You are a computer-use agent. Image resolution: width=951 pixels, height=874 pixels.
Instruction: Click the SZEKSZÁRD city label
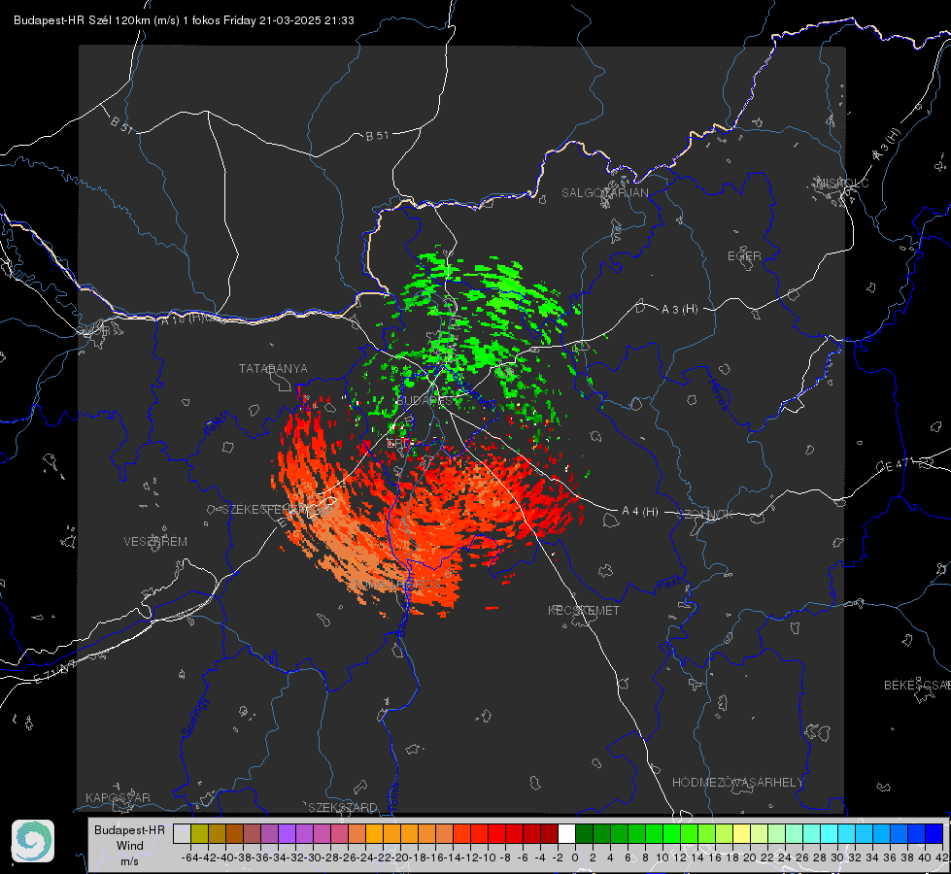(343, 807)
